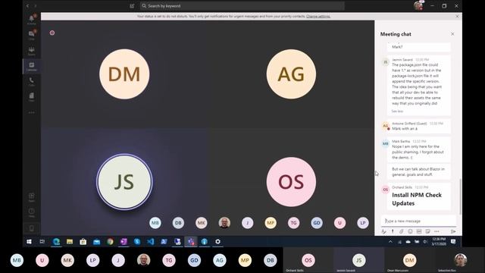The height and width of the screenshot is (273, 485).
Task: Open the Teams section in the sidebar
Action: [x=32, y=51]
